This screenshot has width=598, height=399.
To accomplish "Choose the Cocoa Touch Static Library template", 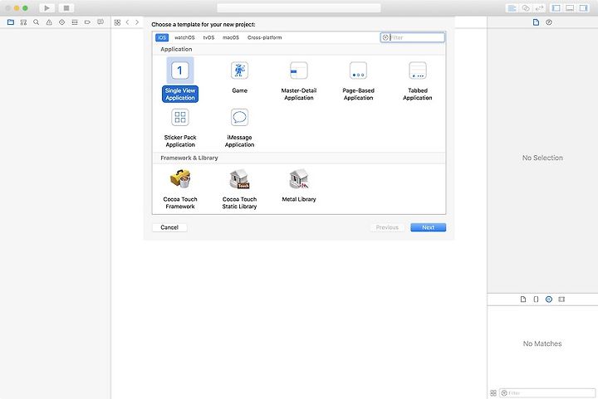I will pos(239,189).
